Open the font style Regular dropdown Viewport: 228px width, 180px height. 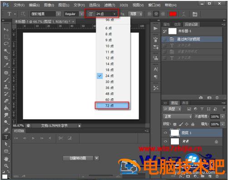pyautogui.click(x=82, y=14)
